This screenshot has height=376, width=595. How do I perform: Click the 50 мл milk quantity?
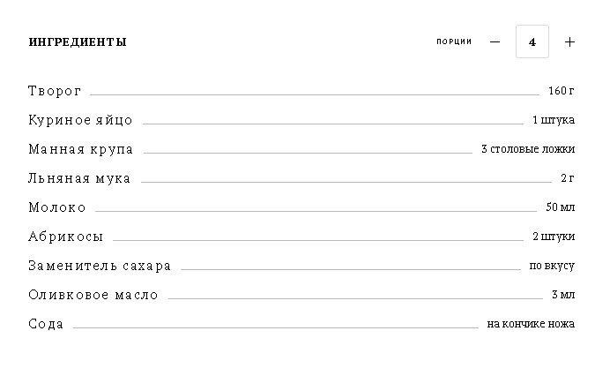coord(561,207)
